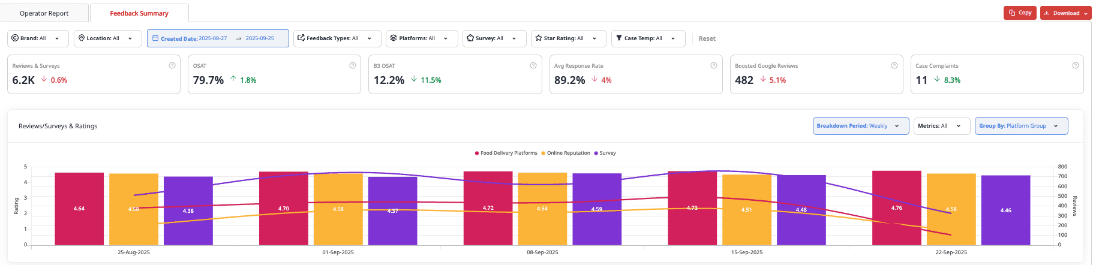Click the purple 4.38 Survey bar

tap(188, 211)
